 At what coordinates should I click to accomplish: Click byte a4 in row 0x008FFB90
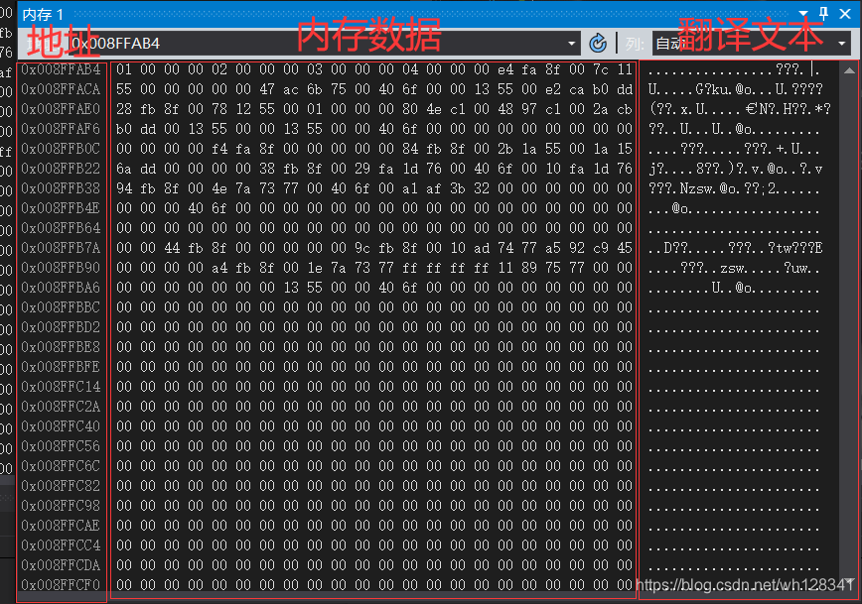click(219, 268)
